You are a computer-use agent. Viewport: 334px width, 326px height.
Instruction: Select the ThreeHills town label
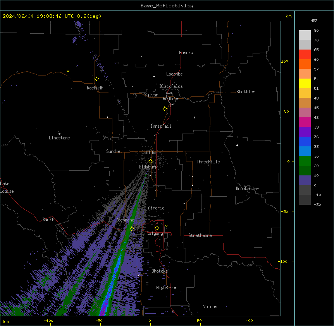coord(208,162)
